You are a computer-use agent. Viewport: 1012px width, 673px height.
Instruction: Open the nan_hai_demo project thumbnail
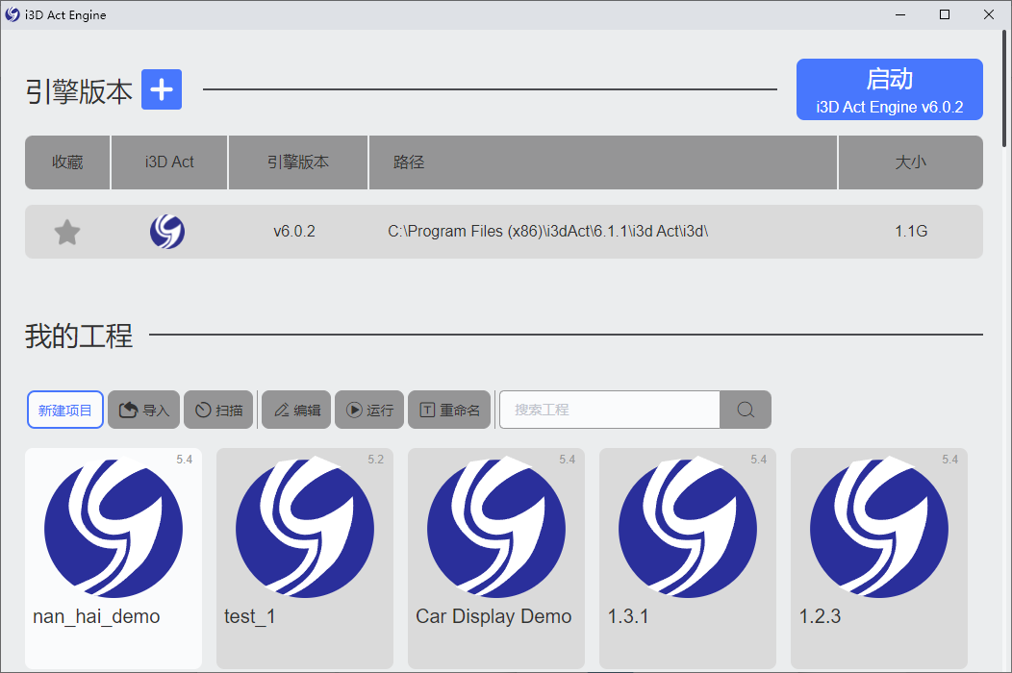[x=114, y=528]
